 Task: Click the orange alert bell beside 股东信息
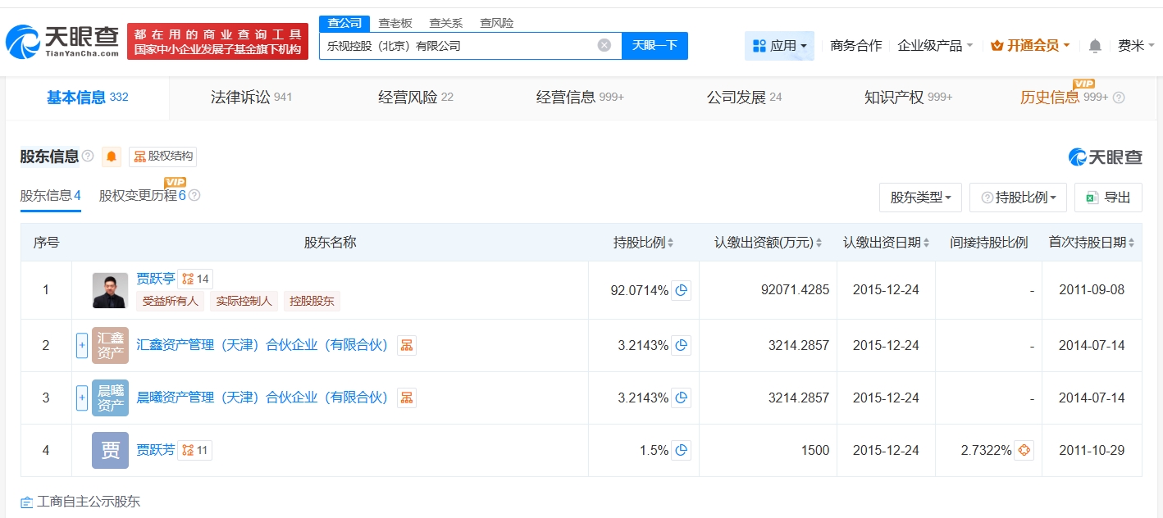[112, 157]
